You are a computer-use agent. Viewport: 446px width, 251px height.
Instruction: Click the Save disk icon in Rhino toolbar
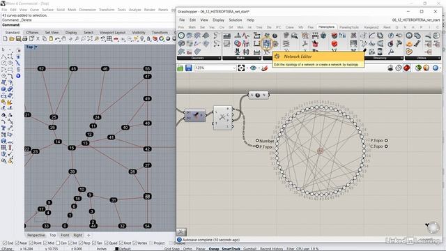tap(18, 39)
